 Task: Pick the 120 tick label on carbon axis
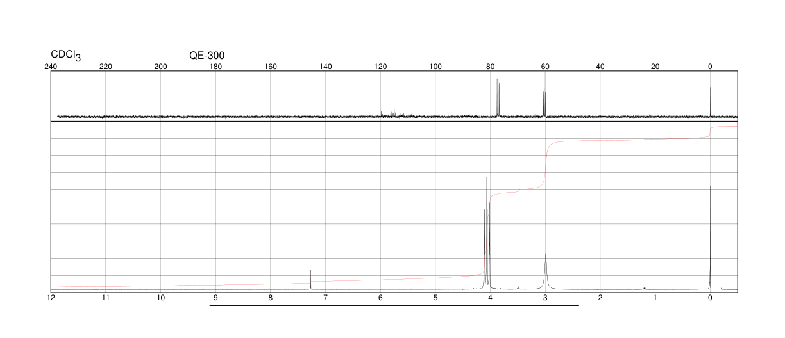click(380, 67)
